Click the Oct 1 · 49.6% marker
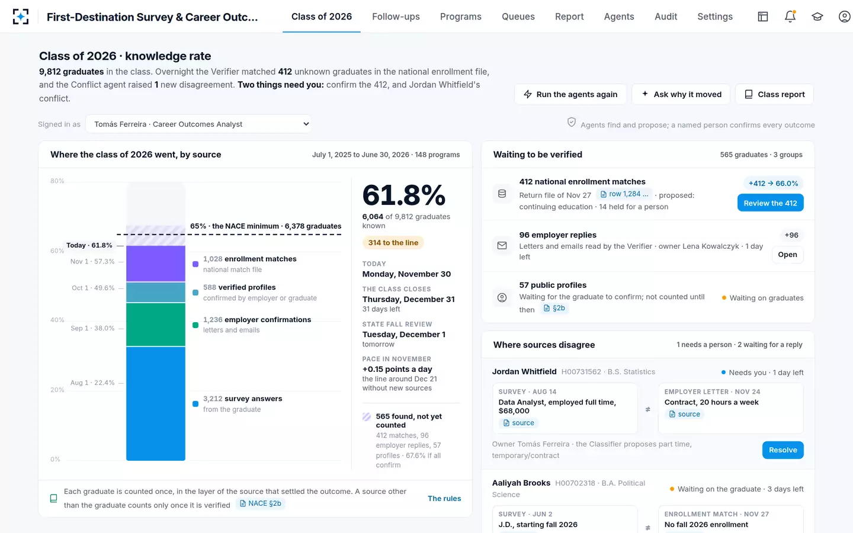The width and height of the screenshot is (853, 533). [x=93, y=288]
